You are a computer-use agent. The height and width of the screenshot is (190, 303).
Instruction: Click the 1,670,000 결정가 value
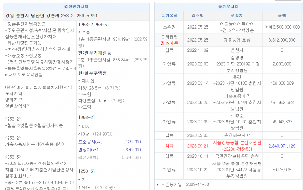pyautogui.click(x=131, y=150)
